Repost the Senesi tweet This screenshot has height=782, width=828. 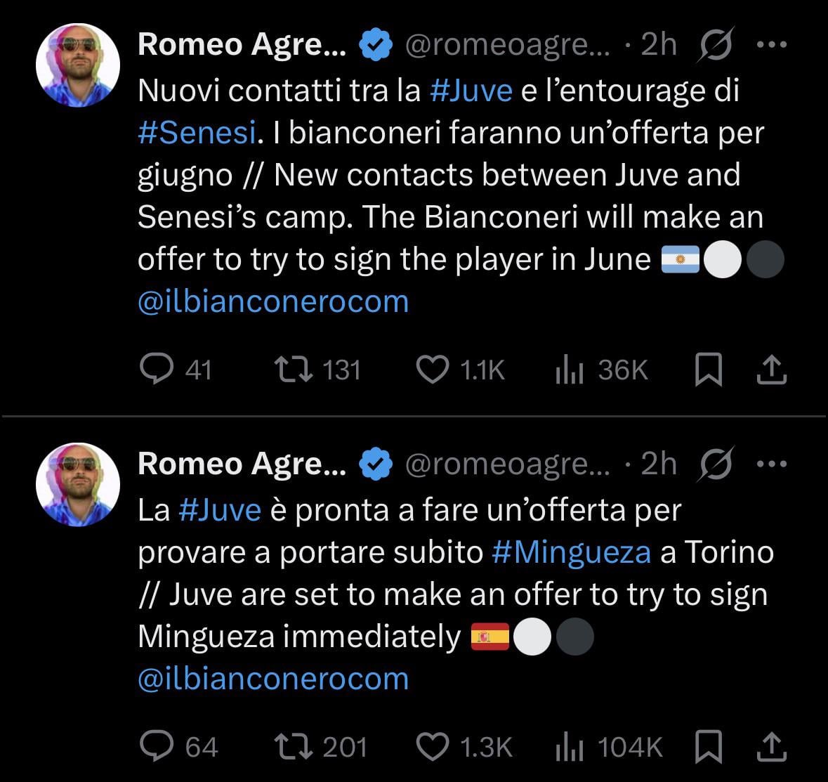[293, 369]
